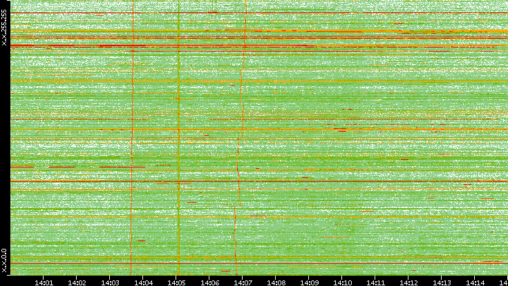Select the 14:12 time axis label
This screenshot has height=286, width=508.
pyautogui.click(x=408, y=283)
